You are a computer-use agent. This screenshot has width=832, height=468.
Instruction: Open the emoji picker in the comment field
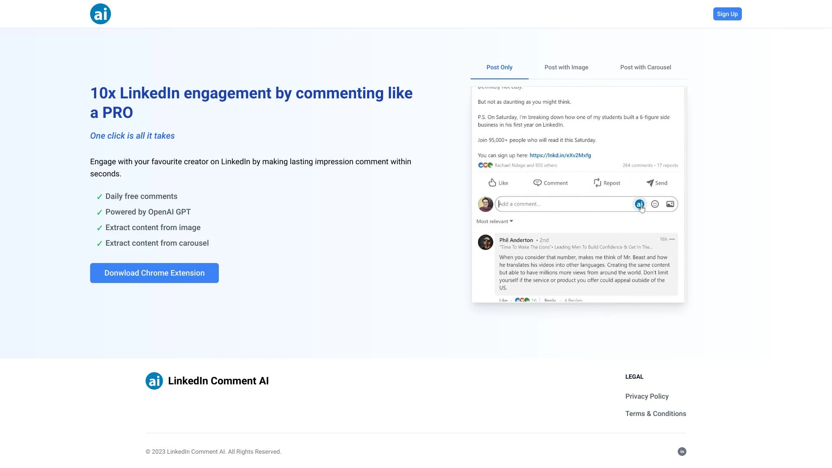pyautogui.click(x=654, y=204)
